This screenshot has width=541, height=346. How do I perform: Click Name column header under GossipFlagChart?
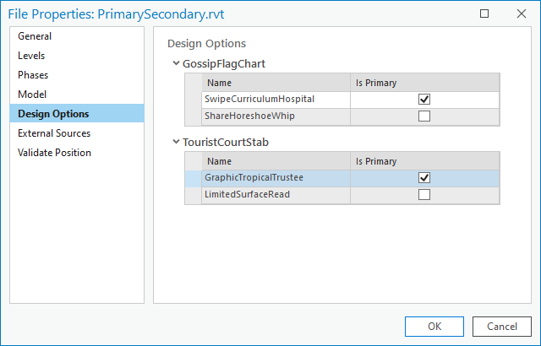275,83
